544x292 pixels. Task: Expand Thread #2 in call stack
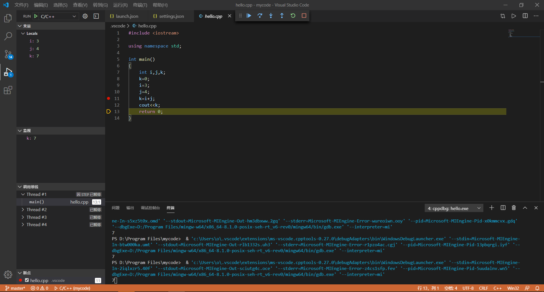pyautogui.click(x=23, y=209)
